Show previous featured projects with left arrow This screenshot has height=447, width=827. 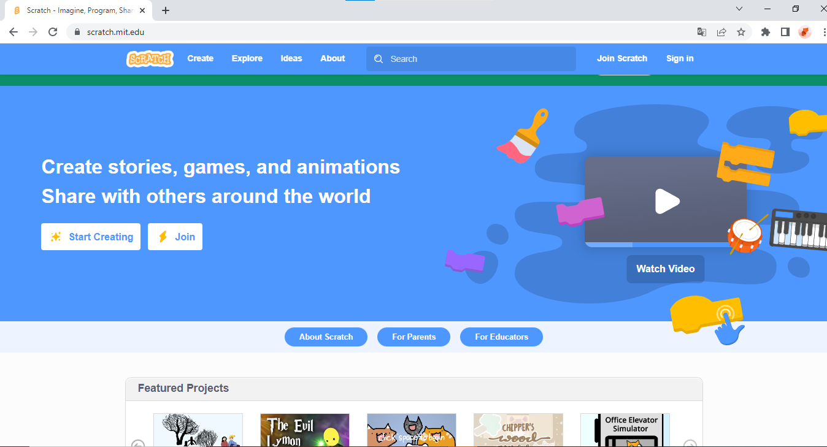[x=138, y=444]
